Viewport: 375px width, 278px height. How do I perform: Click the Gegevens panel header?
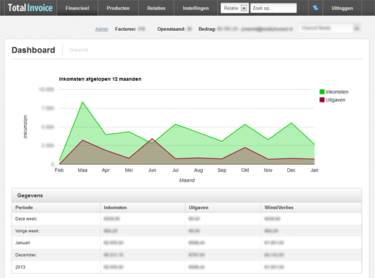coord(187,195)
